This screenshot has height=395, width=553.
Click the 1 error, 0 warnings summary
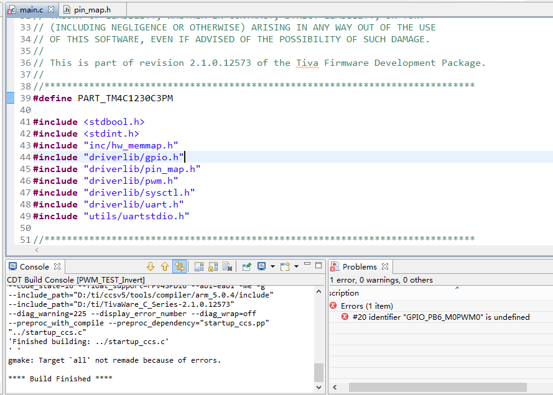[381, 280]
